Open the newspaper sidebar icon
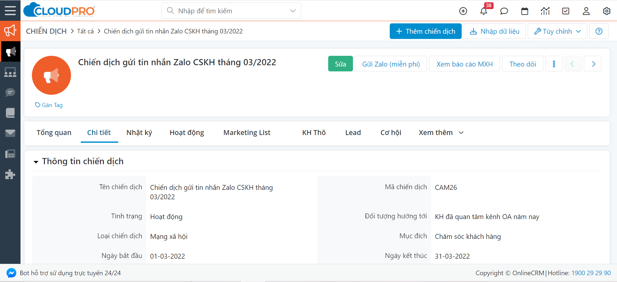Image resolution: width=617 pixels, height=282 pixels. (10, 154)
